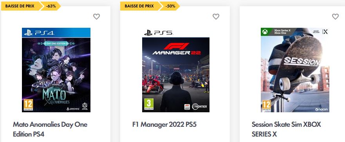Click the -63% discount badge

pos(51,6)
